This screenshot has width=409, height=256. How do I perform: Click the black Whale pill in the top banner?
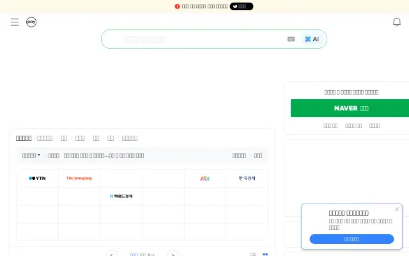tap(242, 6)
